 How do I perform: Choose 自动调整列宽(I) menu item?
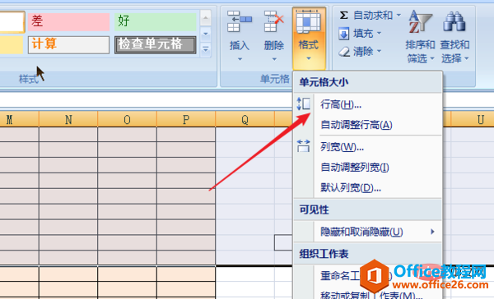click(x=368, y=168)
